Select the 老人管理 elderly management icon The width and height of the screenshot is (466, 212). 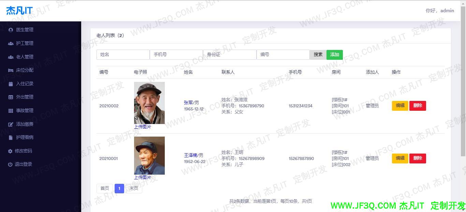pos(10,57)
